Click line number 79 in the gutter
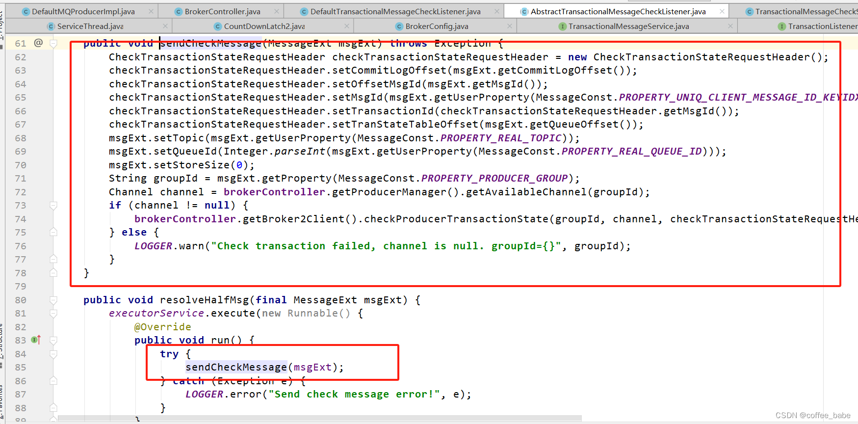Screen dimensions: 858x424 [x=21, y=287]
